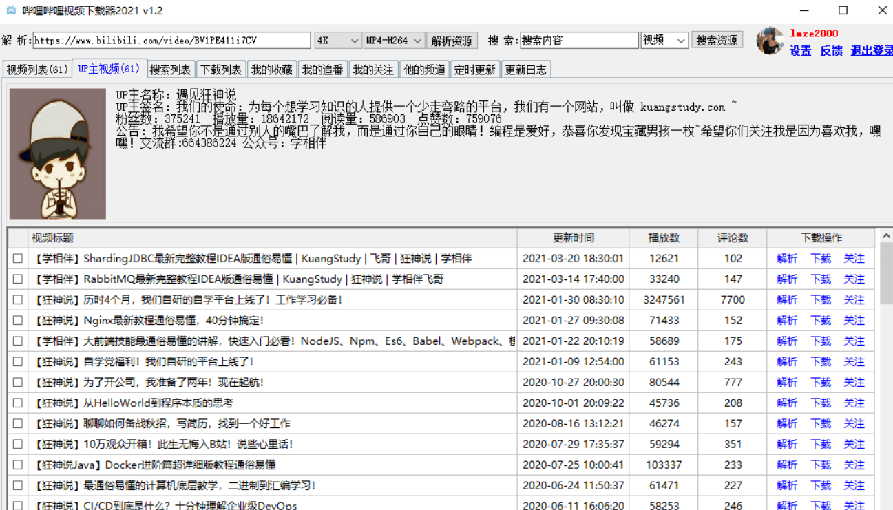Click the 反馈 feedback link
The image size is (893, 510).
[x=831, y=51]
